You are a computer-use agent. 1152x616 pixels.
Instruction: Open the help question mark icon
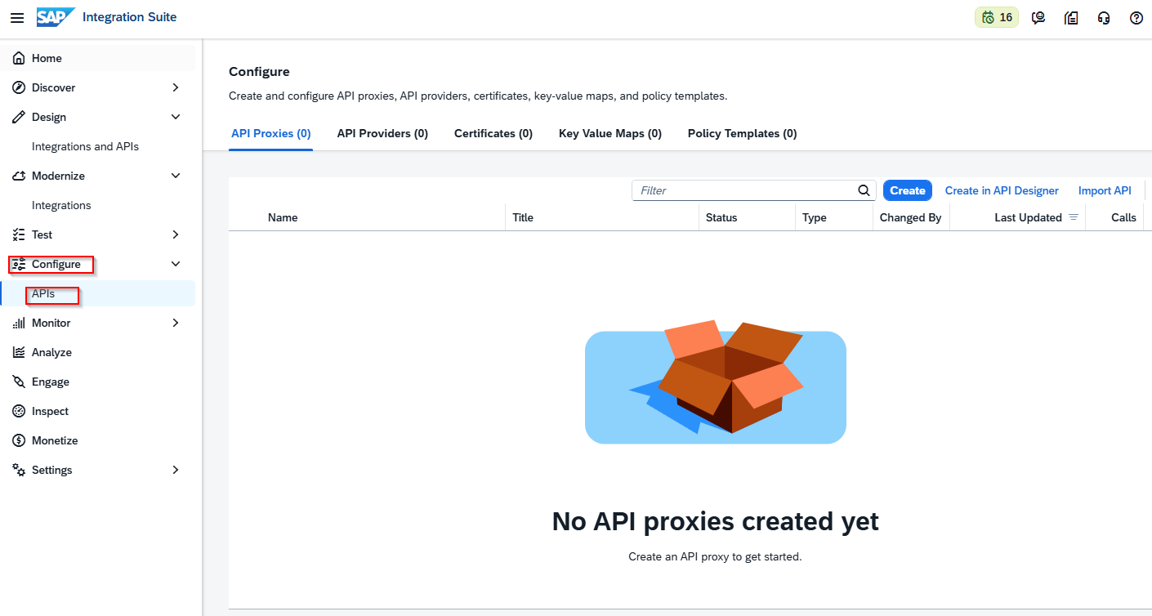point(1136,18)
